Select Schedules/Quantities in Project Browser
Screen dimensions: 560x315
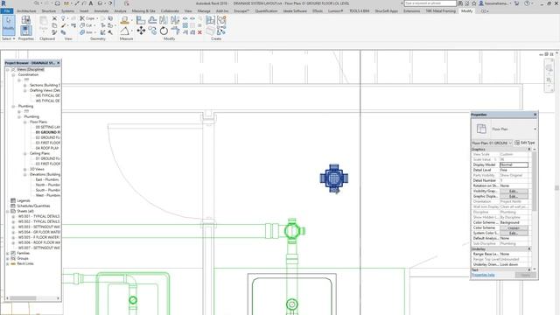(33, 206)
